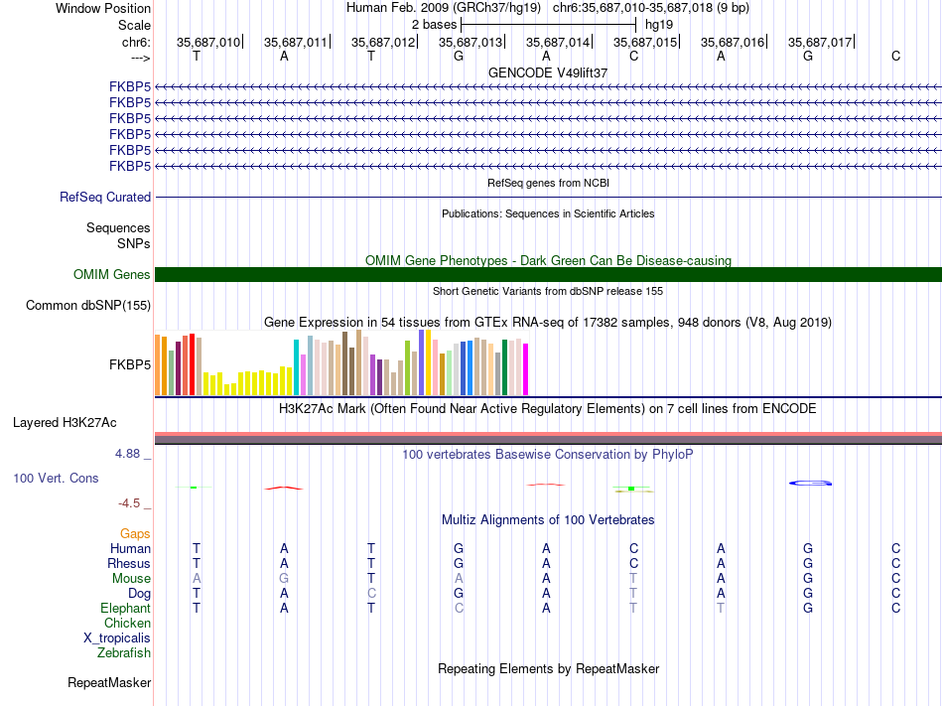Click the Layered H3K27Ac track label

pyautogui.click(x=65, y=423)
